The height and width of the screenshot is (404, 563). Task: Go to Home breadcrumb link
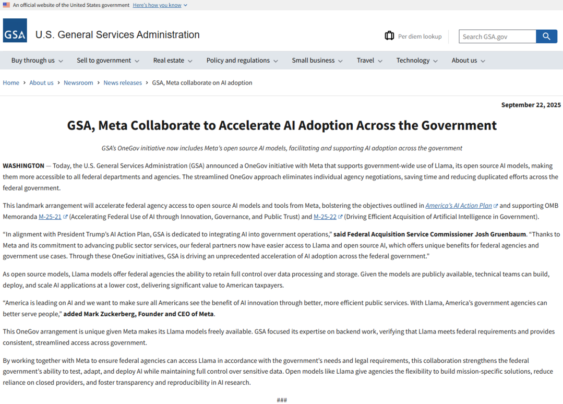tap(11, 83)
